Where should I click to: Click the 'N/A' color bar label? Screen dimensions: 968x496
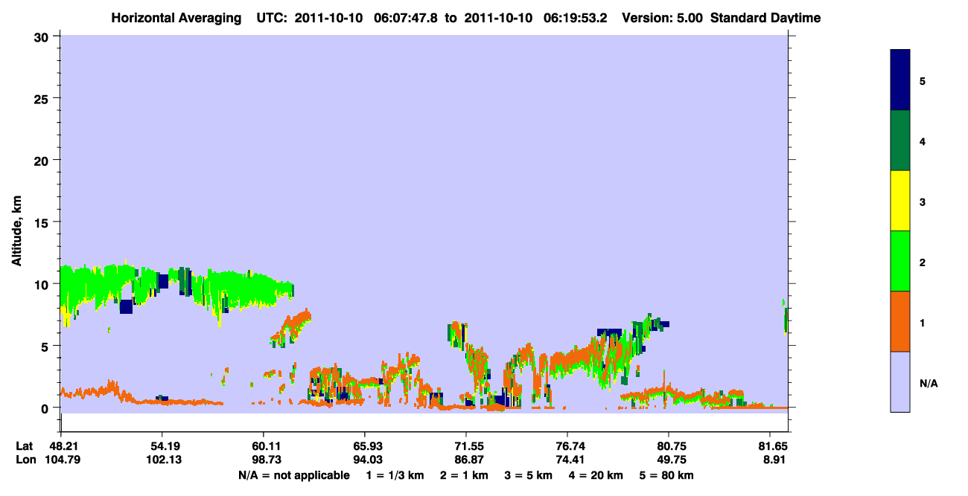(x=929, y=383)
